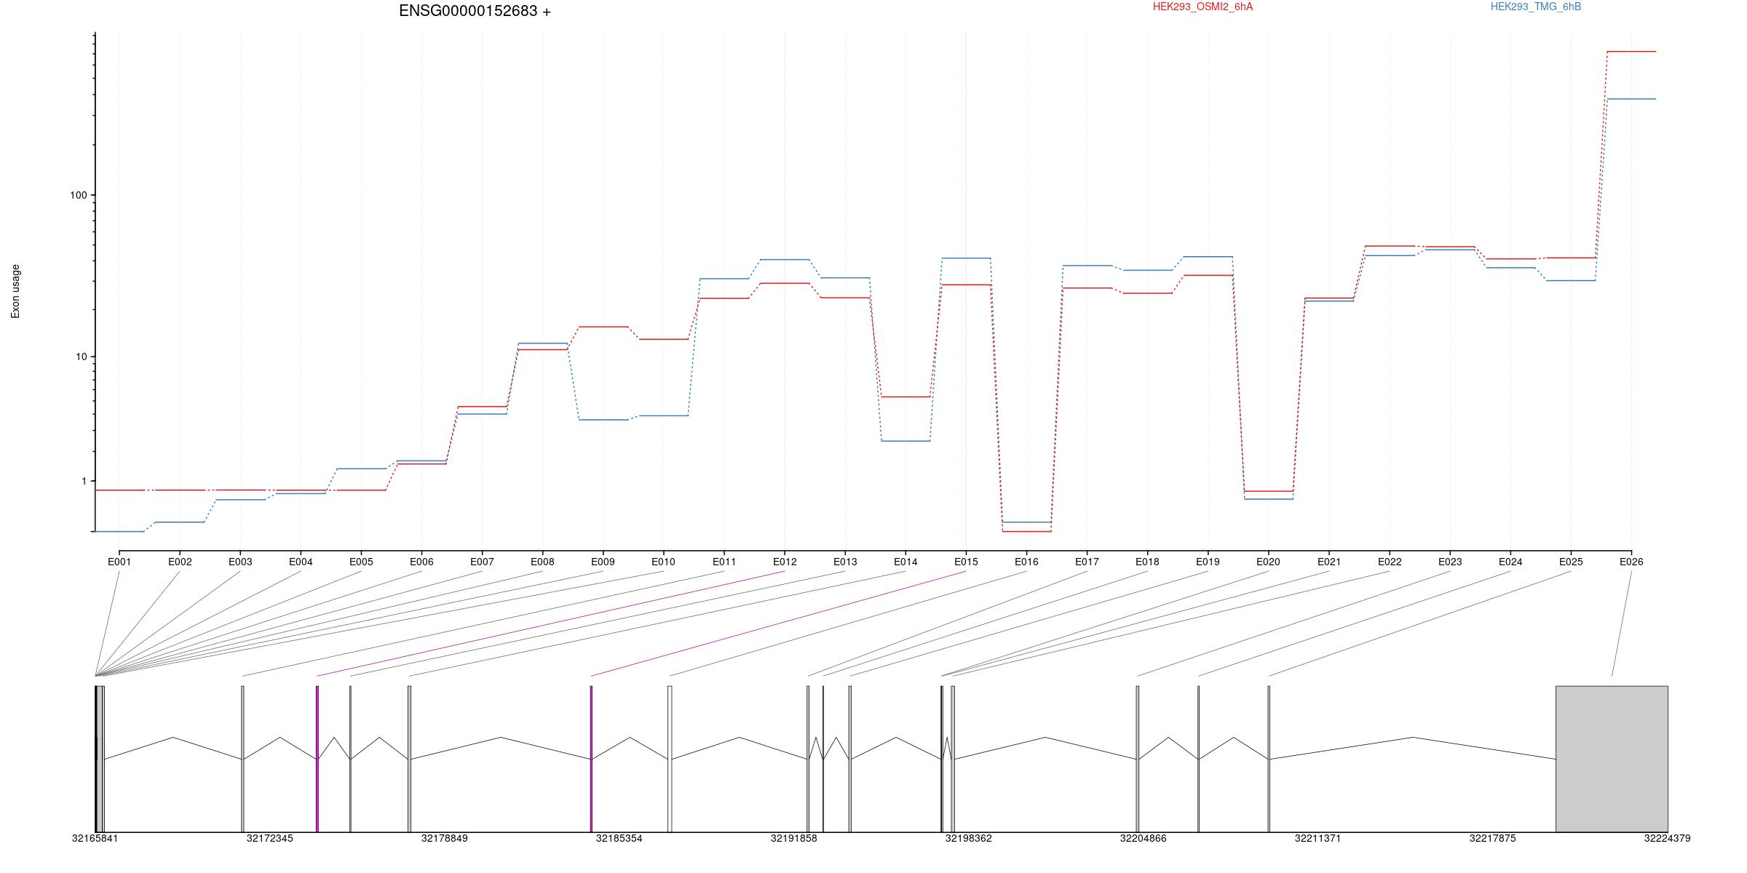Click exon label E012
The height and width of the screenshot is (873, 1747).
pos(785,562)
